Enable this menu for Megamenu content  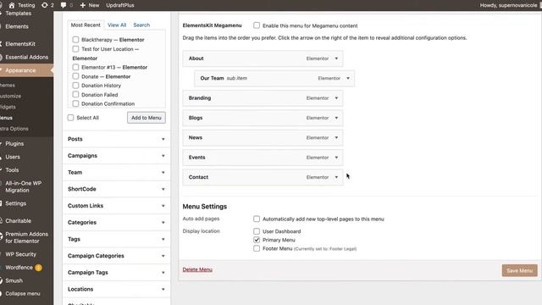(257, 25)
